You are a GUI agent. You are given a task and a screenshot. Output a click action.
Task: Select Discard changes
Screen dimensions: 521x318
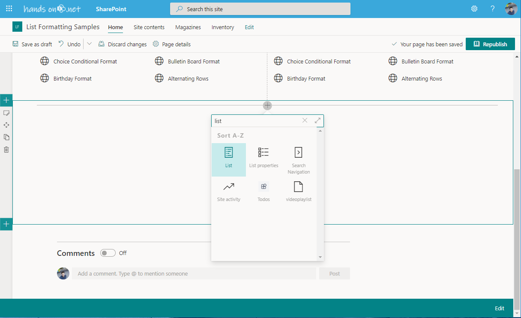[x=123, y=44]
